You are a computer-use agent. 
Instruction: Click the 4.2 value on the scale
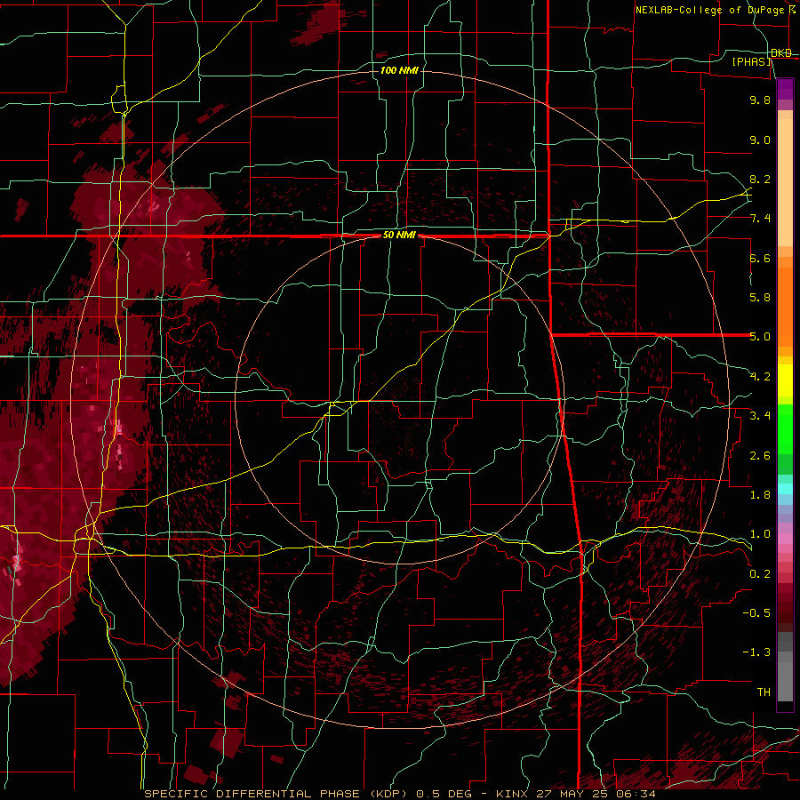pyautogui.click(x=760, y=377)
